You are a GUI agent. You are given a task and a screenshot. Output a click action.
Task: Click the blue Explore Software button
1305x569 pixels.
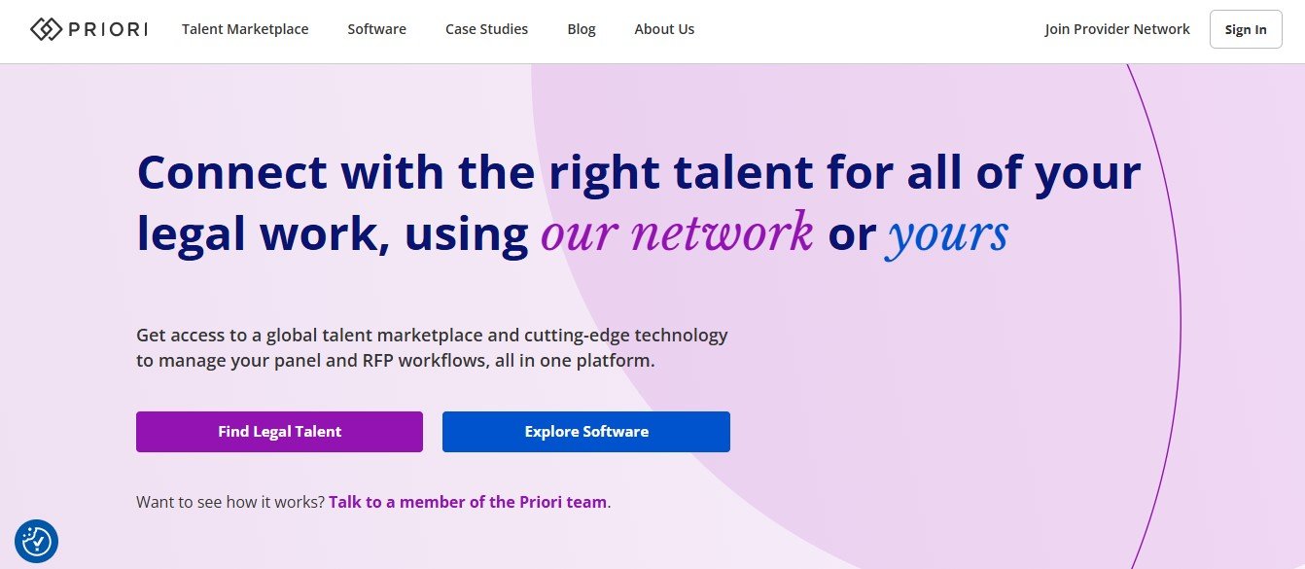(x=586, y=432)
